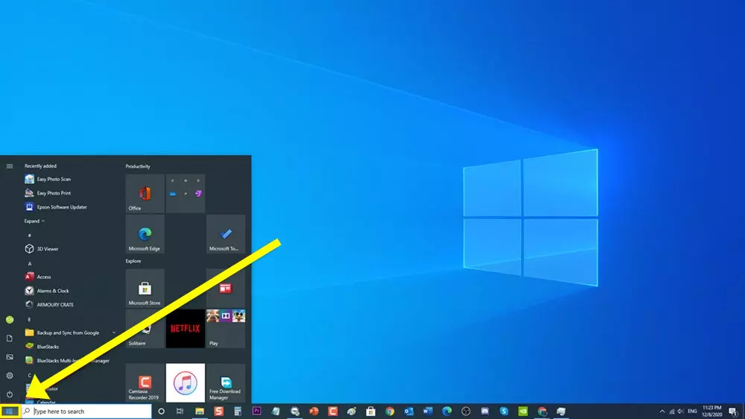Click the Type here to search box

[x=86, y=412]
